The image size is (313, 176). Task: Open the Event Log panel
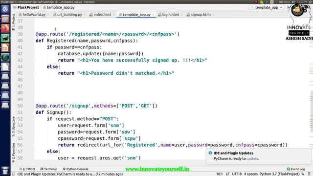pyautogui.click(x=295, y=169)
